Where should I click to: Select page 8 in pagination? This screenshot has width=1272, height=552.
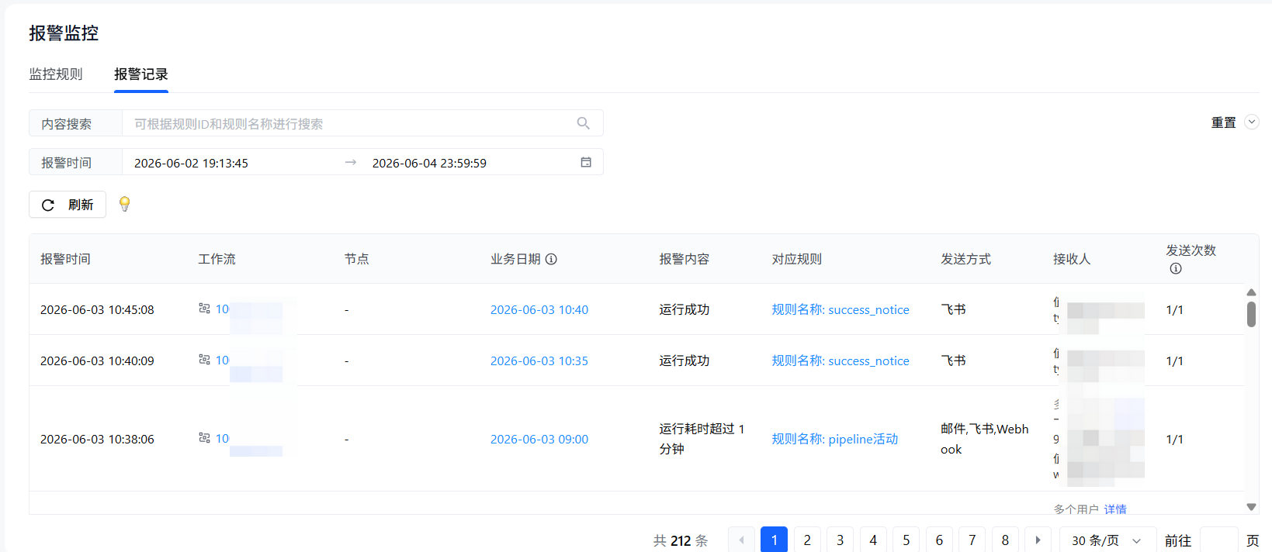point(1005,540)
